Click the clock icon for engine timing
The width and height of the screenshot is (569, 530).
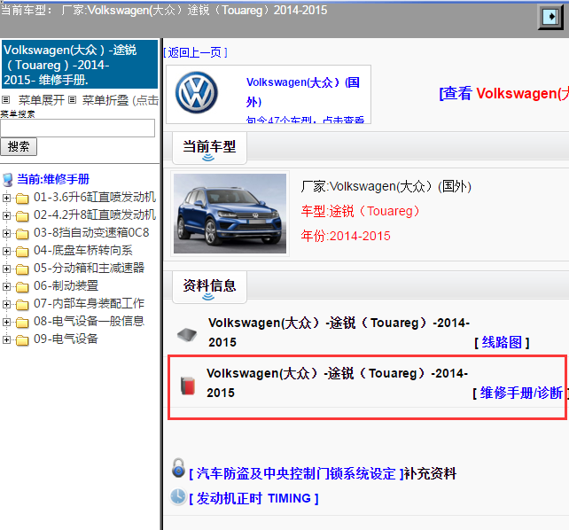tap(178, 496)
